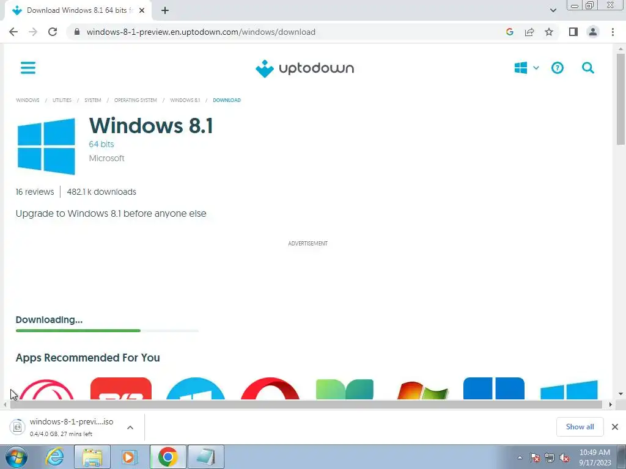Image resolution: width=626 pixels, height=469 pixels.
Task: Open the green recommended app icon
Action: click(345, 389)
